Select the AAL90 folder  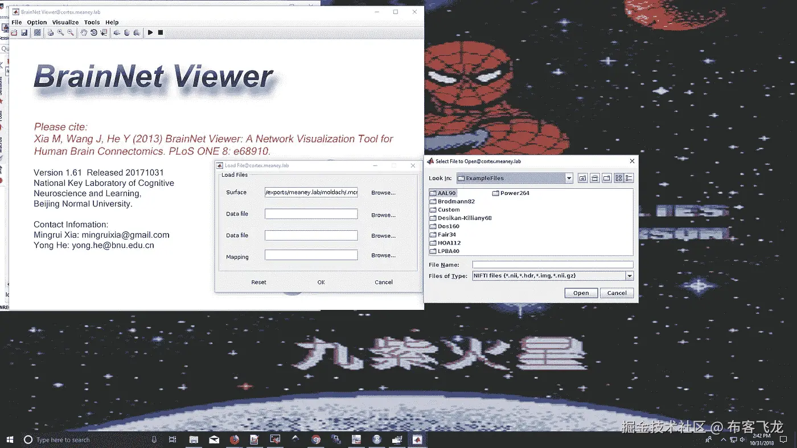pos(443,193)
